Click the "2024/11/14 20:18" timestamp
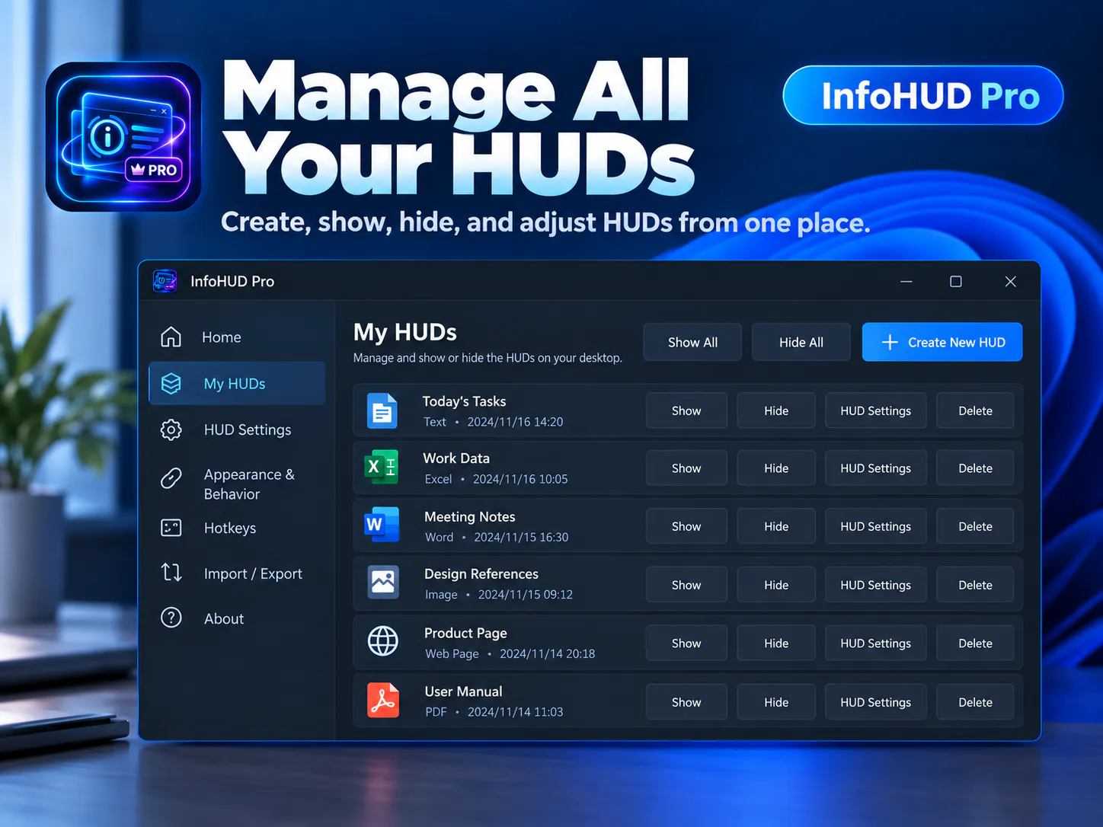Screen dimensions: 1103x827 point(547,653)
